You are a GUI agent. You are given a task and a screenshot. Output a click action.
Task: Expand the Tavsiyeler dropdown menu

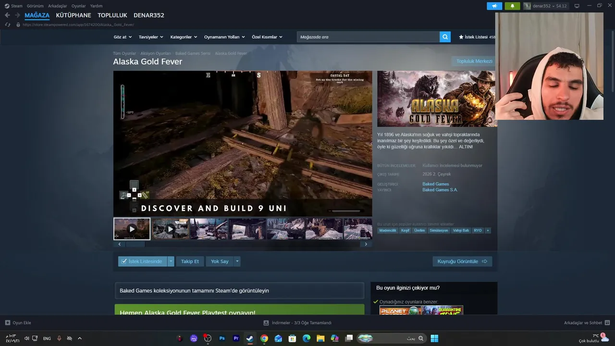[151, 37]
